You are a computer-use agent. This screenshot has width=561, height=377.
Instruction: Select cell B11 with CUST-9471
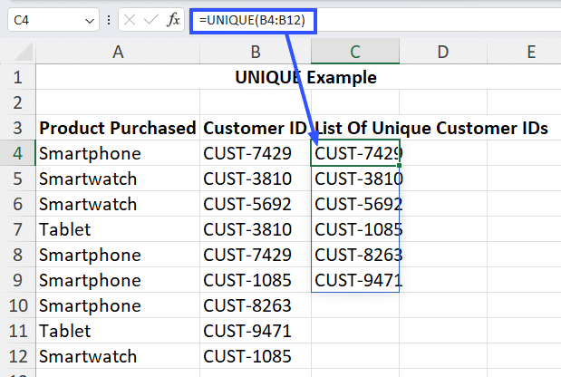pos(256,331)
